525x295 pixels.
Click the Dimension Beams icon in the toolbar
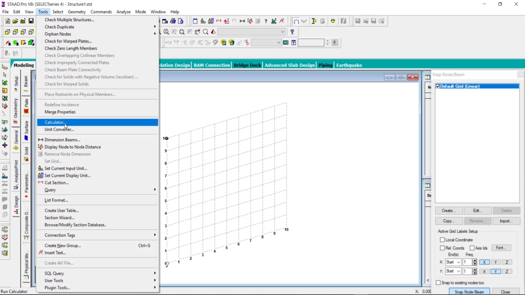point(242,21)
